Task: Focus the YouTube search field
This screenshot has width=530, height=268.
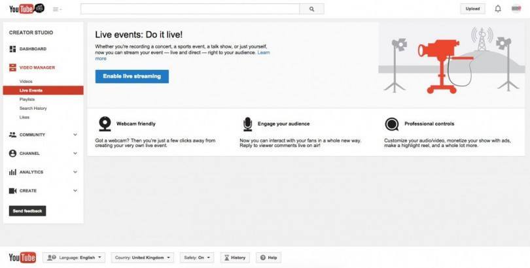Action: point(190,9)
